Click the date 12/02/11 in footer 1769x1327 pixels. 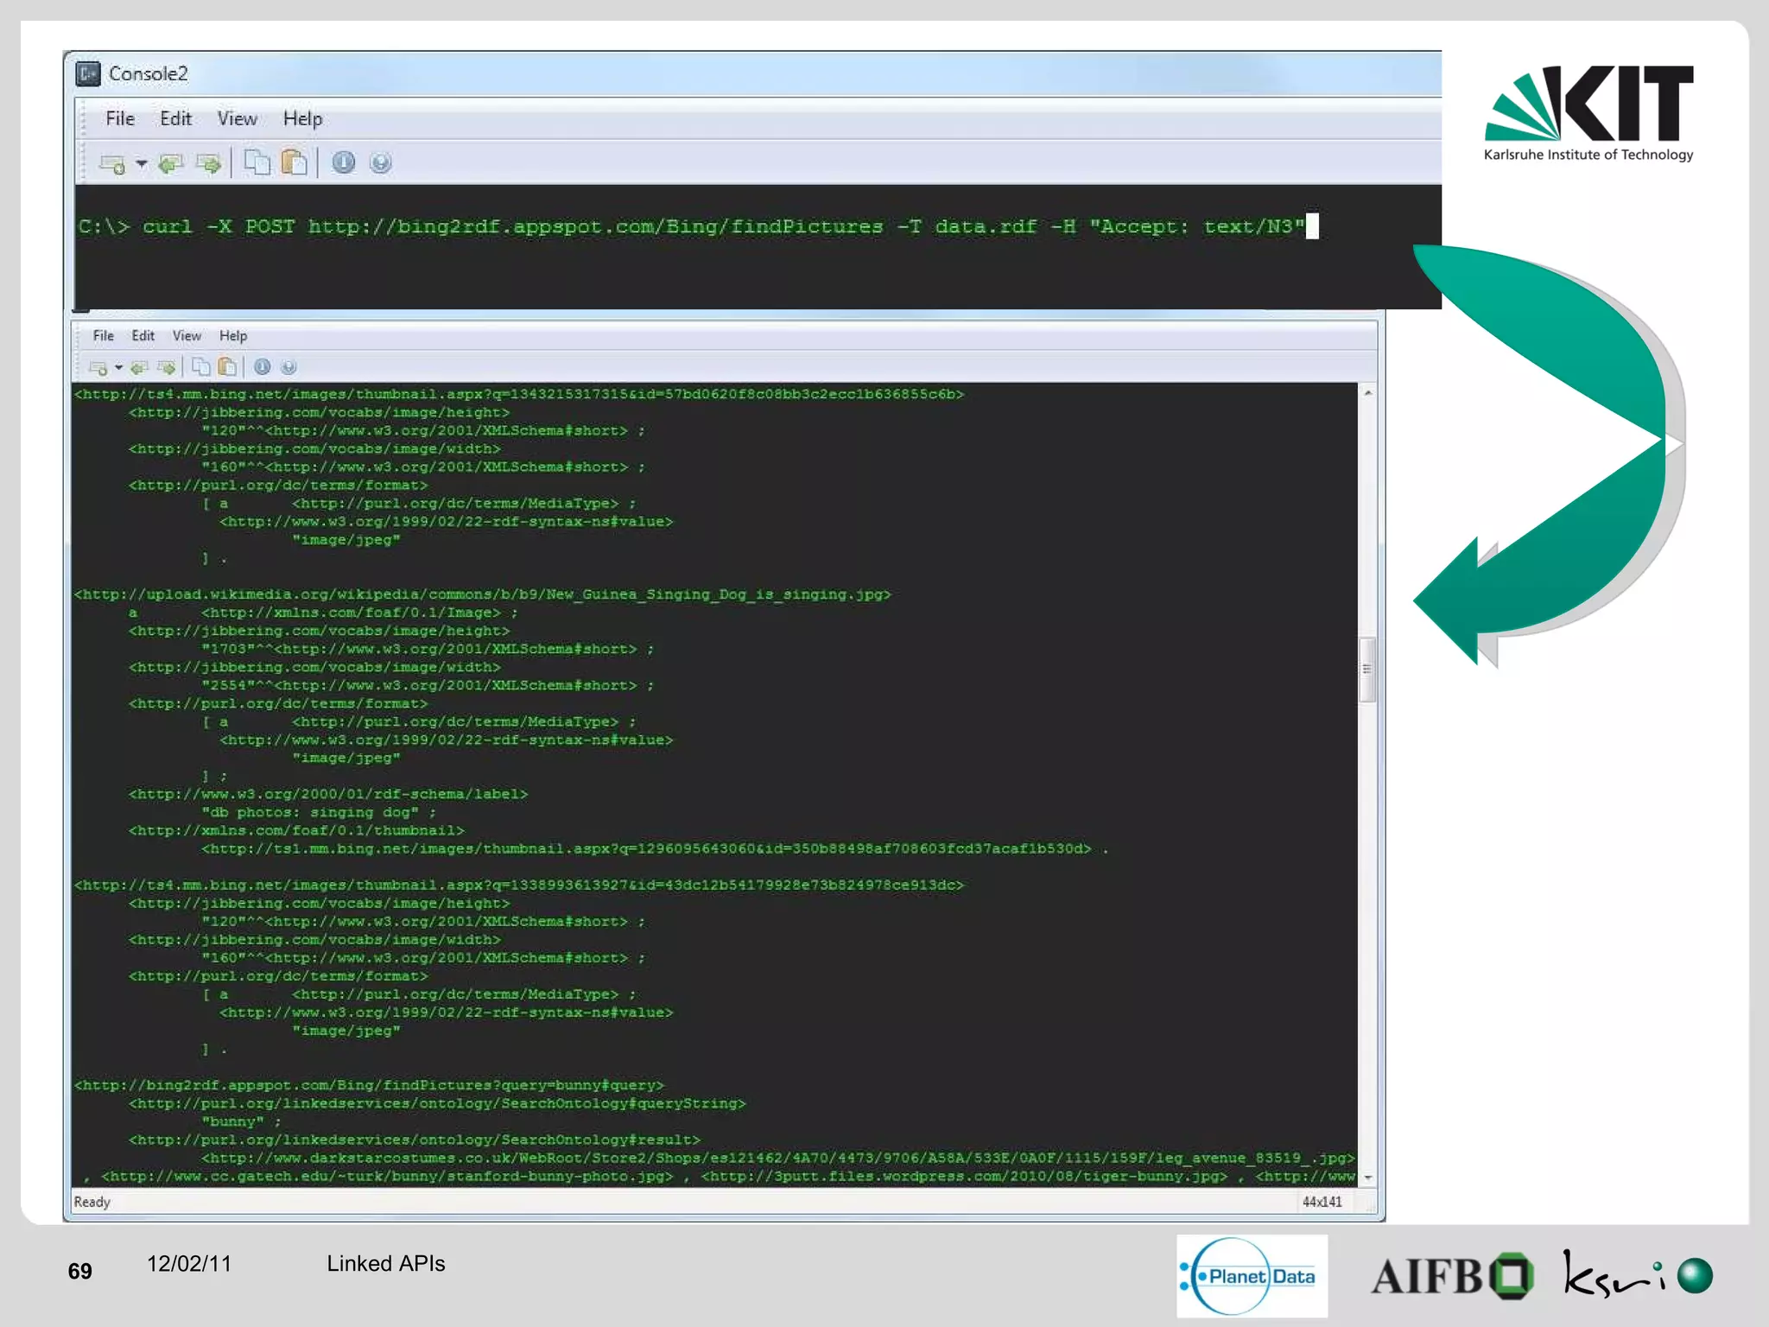coord(189,1264)
